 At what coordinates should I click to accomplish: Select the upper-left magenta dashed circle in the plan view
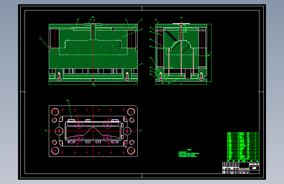pos(79,125)
